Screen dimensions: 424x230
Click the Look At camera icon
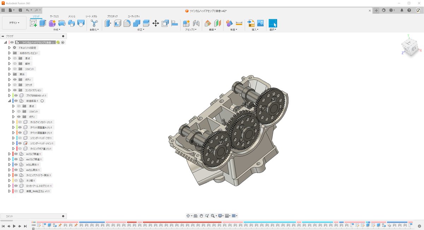(195, 216)
